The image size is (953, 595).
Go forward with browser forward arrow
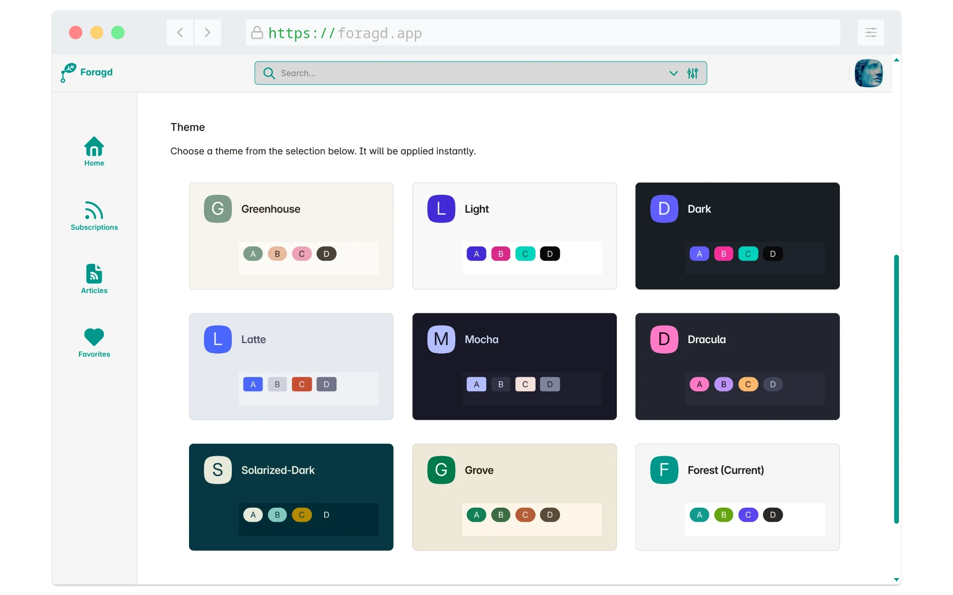click(x=207, y=33)
